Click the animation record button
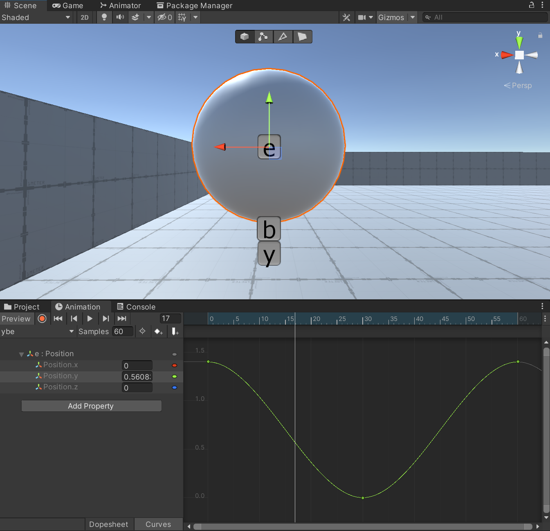This screenshot has width=550, height=531. pyautogui.click(x=42, y=319)
